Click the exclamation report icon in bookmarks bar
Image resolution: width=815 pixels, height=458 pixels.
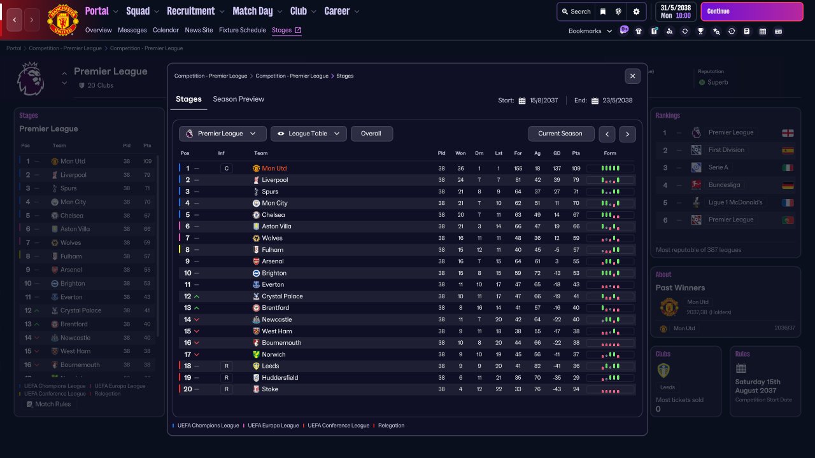[654, 31]
